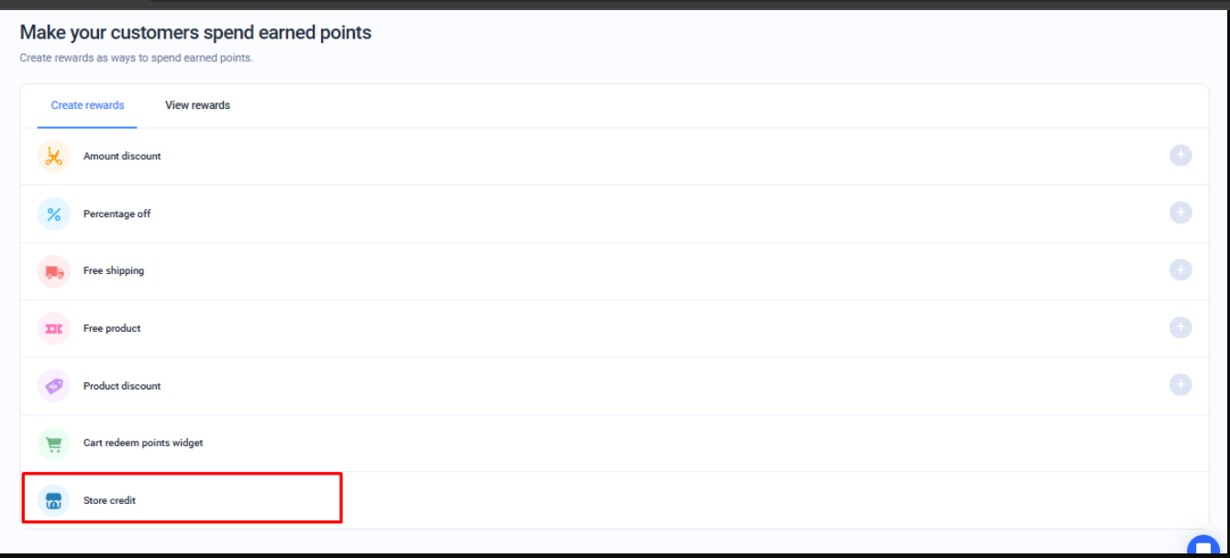1230x558 pixels.
Task: Add a Percentage off reward with plus
Action: [x=1180, y=213]
